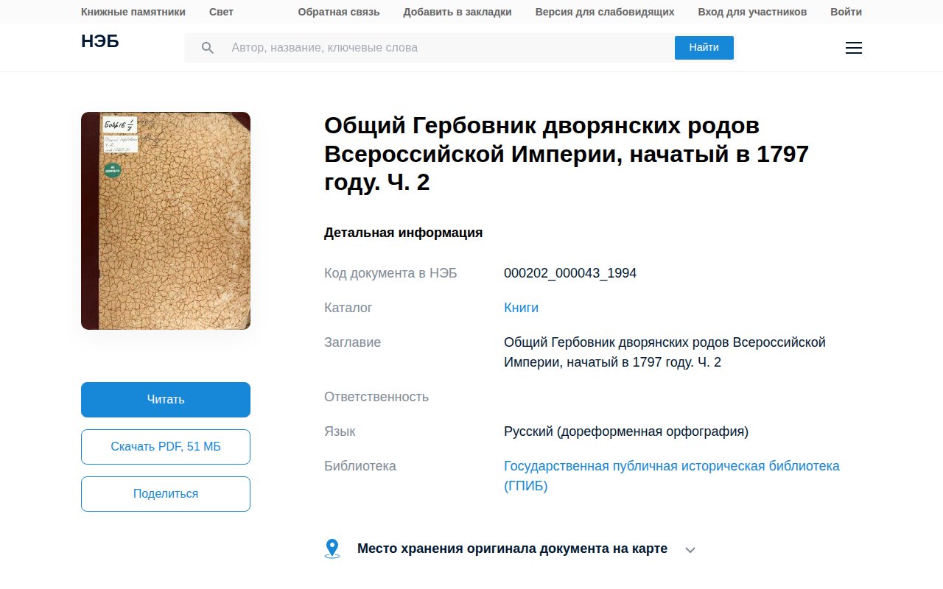The height and width of the screenshot is (589, 943).
Task: Click the Читать button
Action: 166,400
